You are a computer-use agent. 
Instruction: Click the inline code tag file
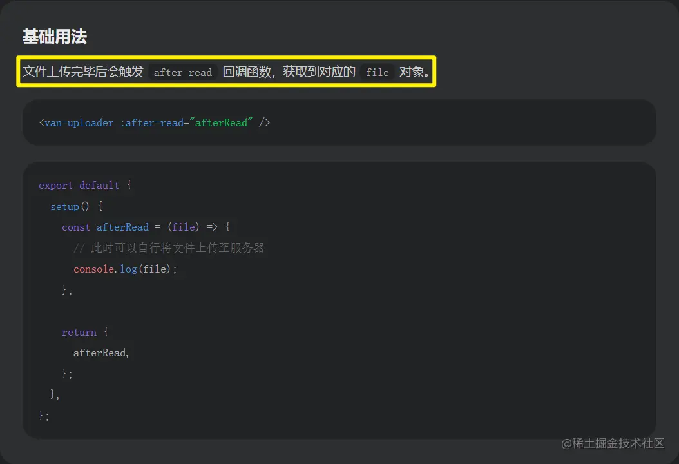[377, 72]
